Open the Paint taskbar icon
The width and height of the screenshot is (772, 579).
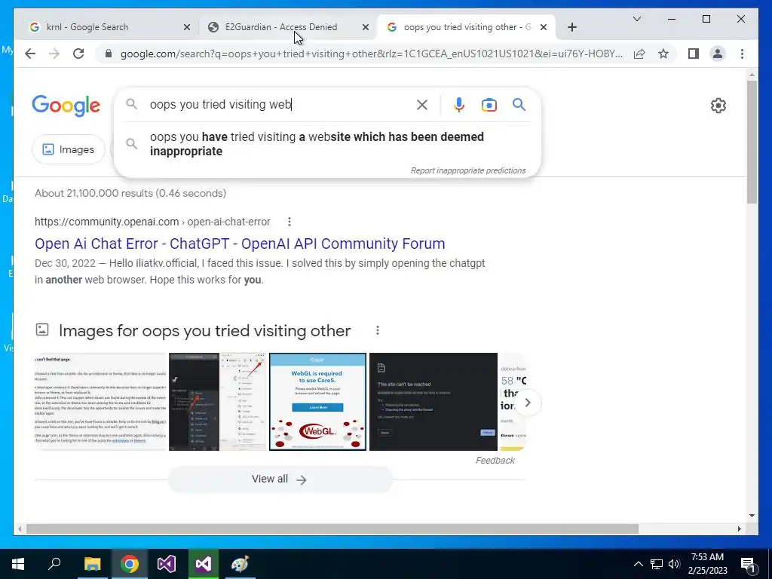[x=240, y=564]
